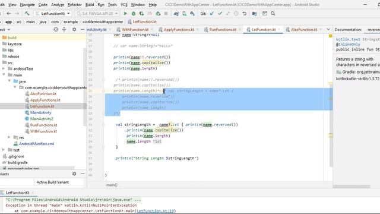Navigate back with the left arrow
Screen dimensions: 380x214
coord(9,14)
